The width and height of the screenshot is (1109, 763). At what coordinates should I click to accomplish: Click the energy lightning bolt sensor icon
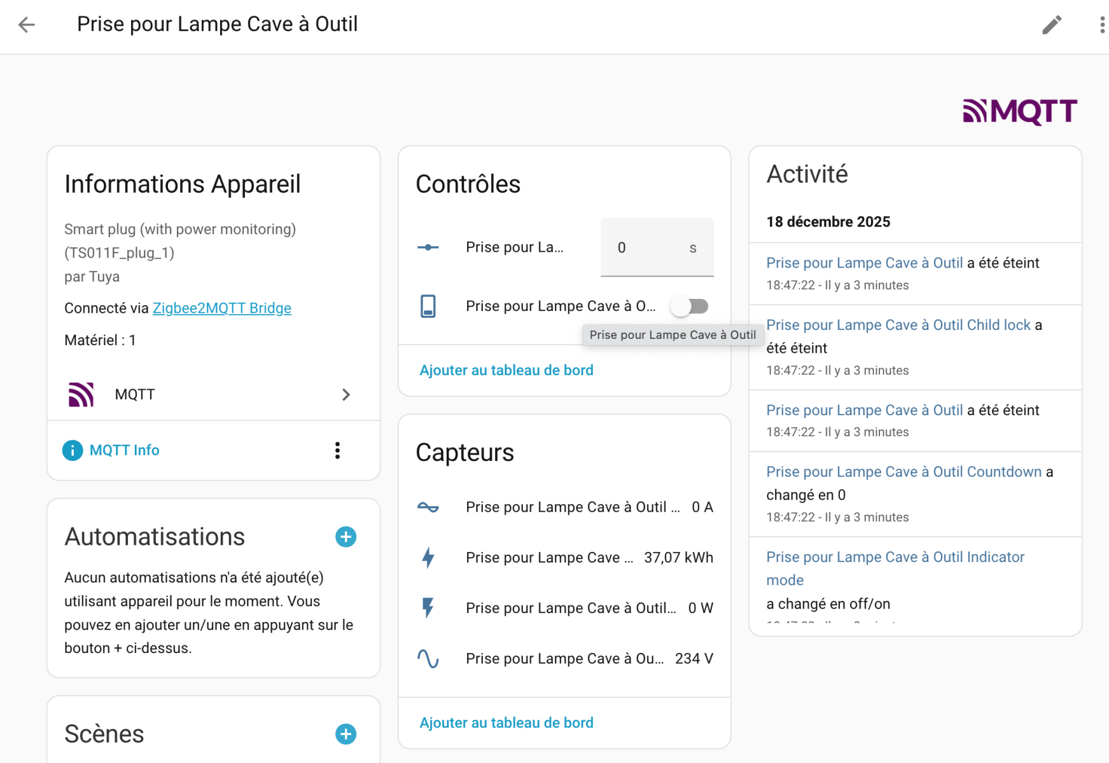[x=428, y=558]
